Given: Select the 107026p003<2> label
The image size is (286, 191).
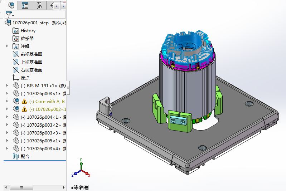Looking at the screenshot, I should 41,125.
